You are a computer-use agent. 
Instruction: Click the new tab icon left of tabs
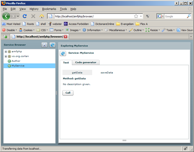pos(5,37)
